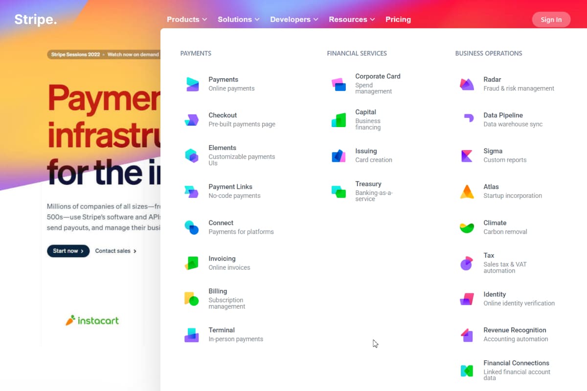Viewport: 587px width, 391px height.
Task: Click the Corporate Card icon
Action: pos(339,84)
